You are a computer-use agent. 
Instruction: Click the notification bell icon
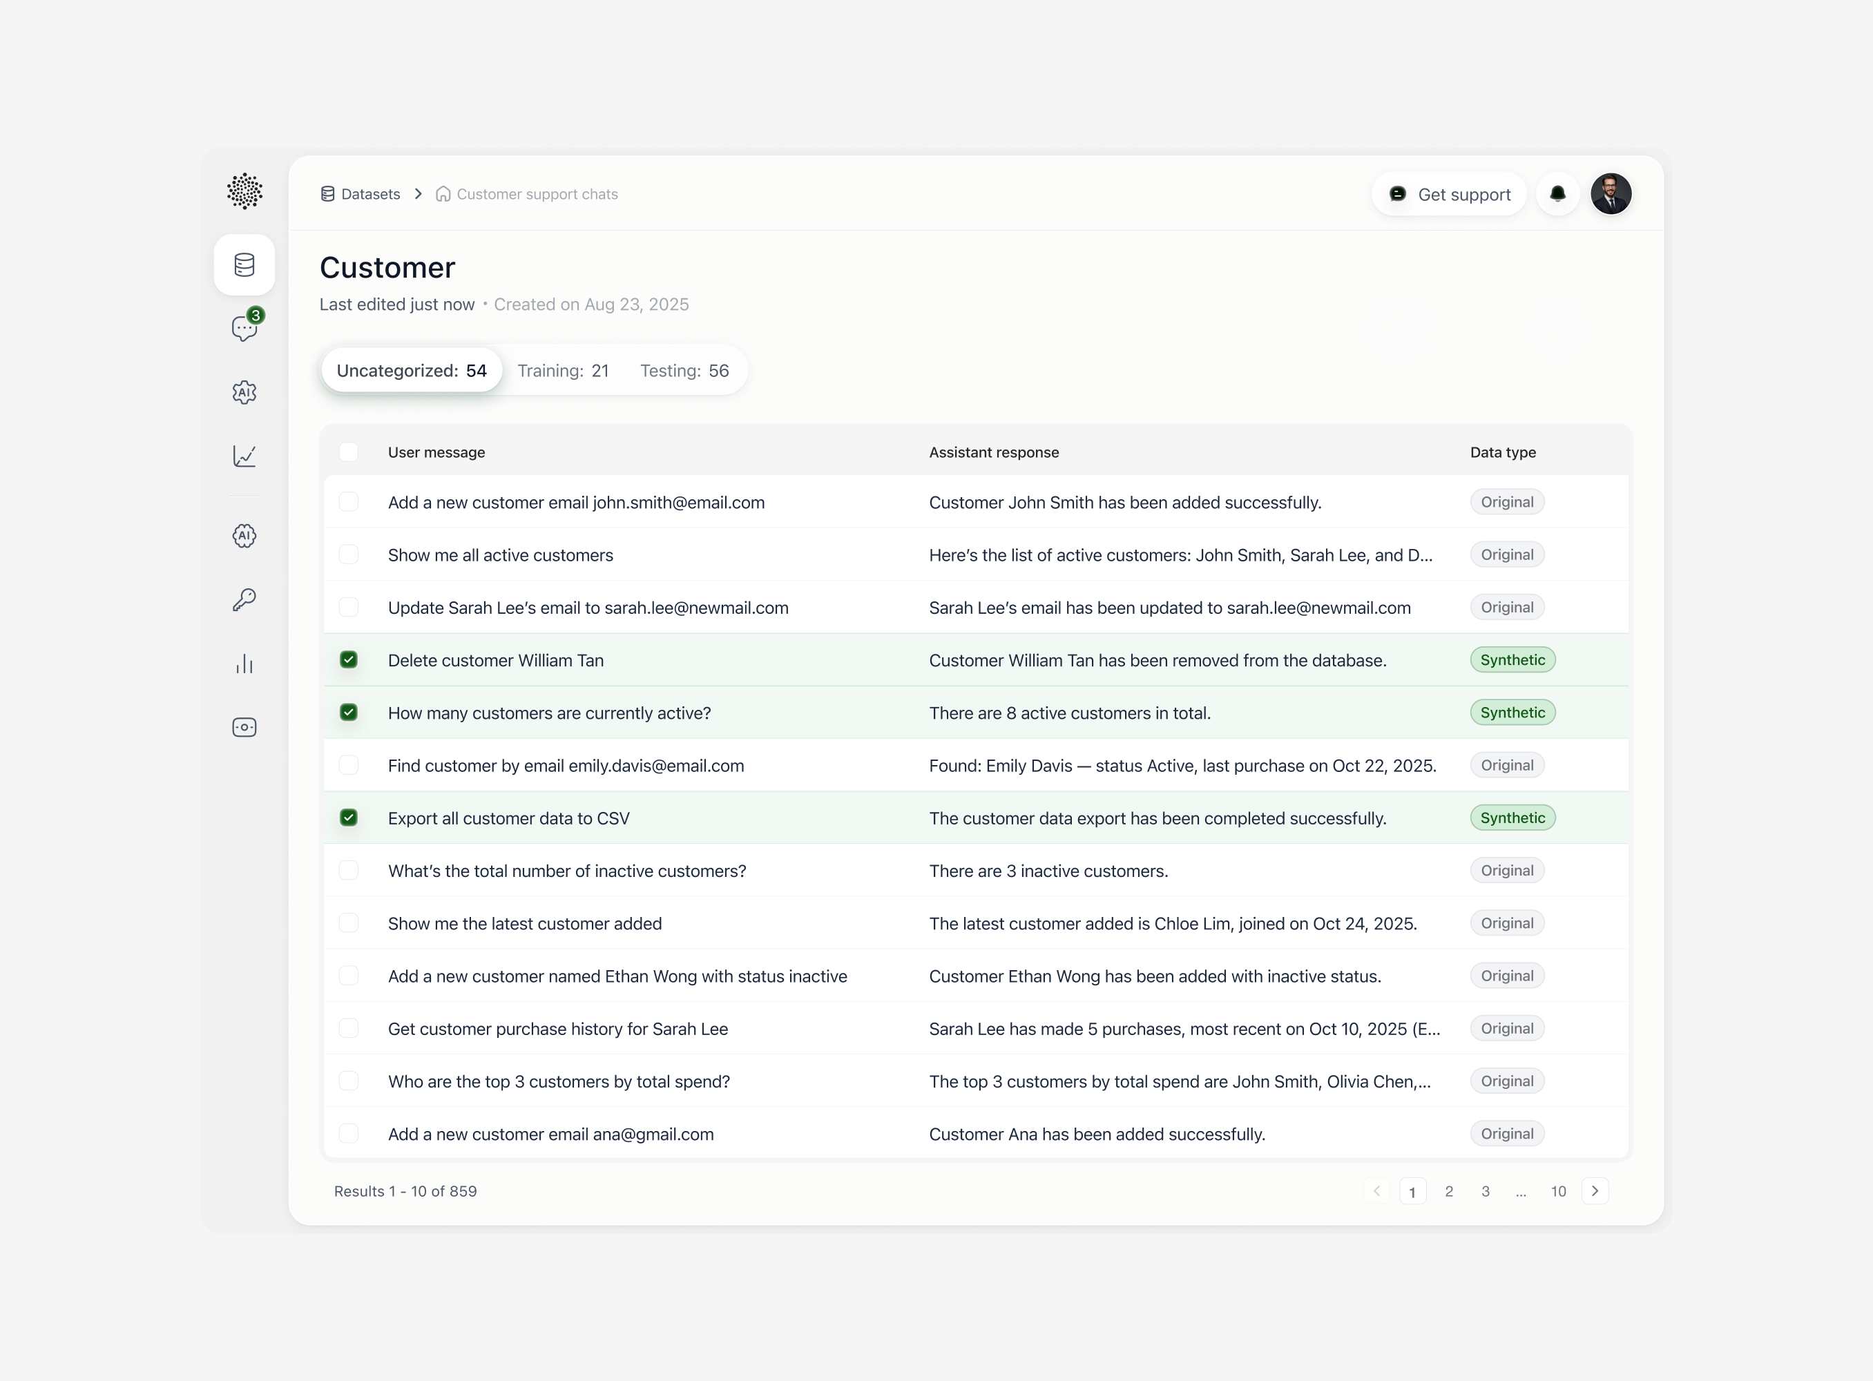(x=1557, y=194)
